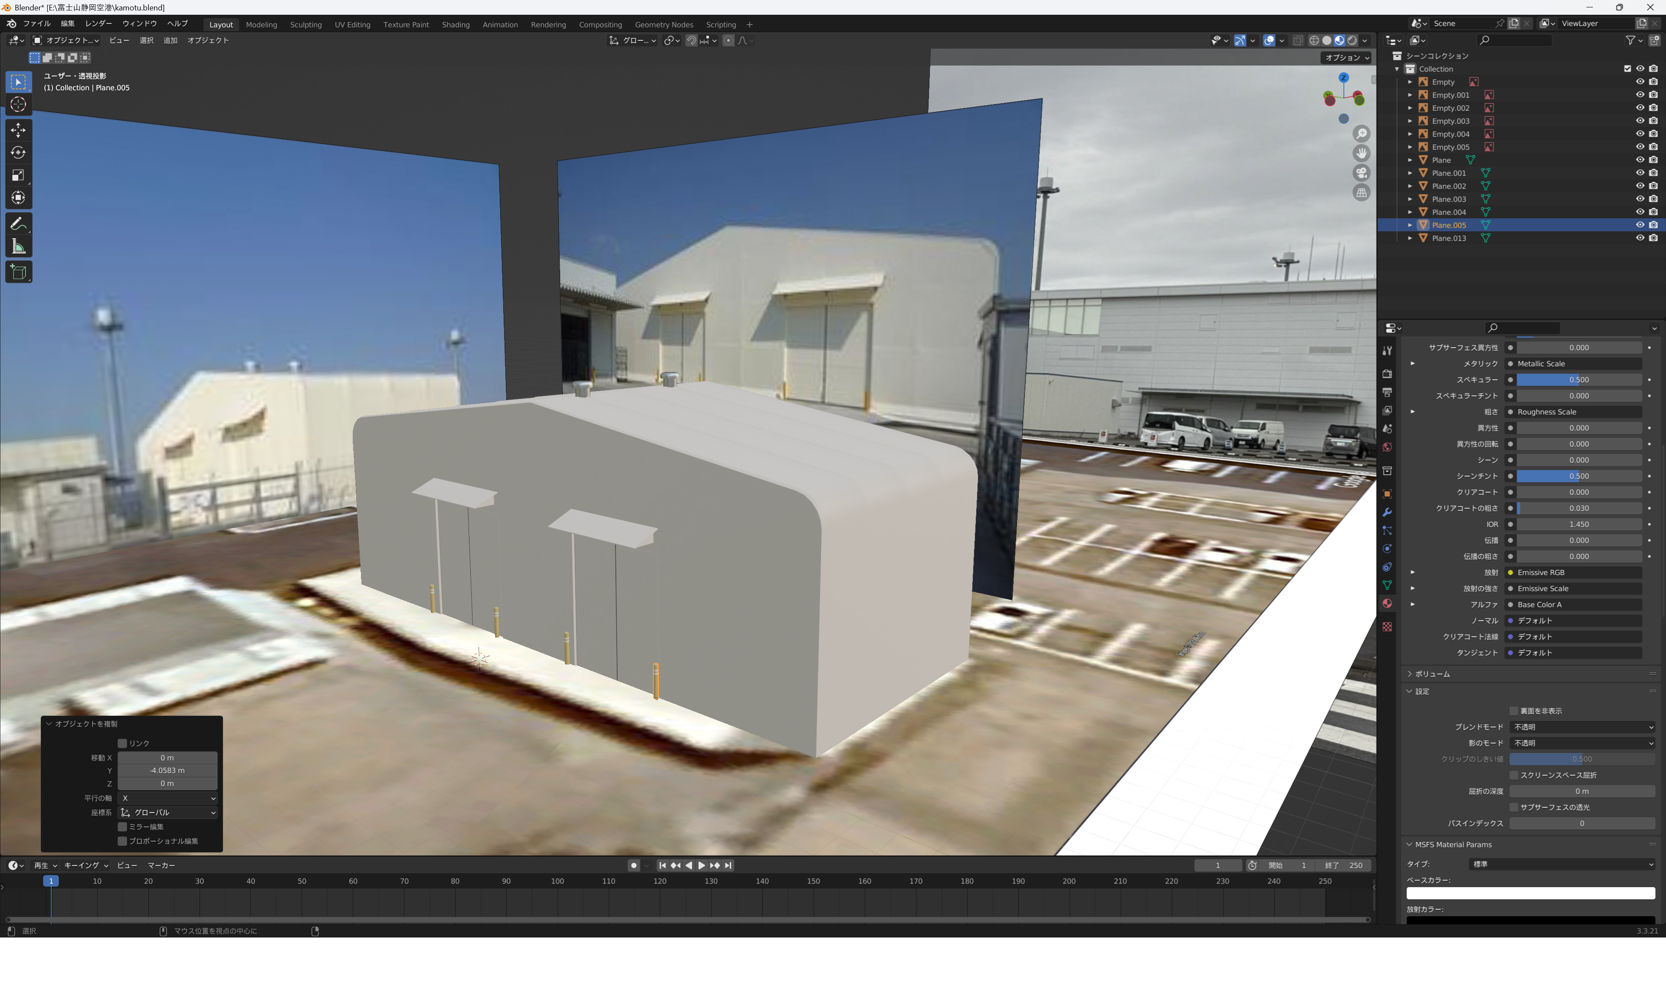Jump to the timeline's end frame
1666x1000 pixels.
click(x=728, y=865)
